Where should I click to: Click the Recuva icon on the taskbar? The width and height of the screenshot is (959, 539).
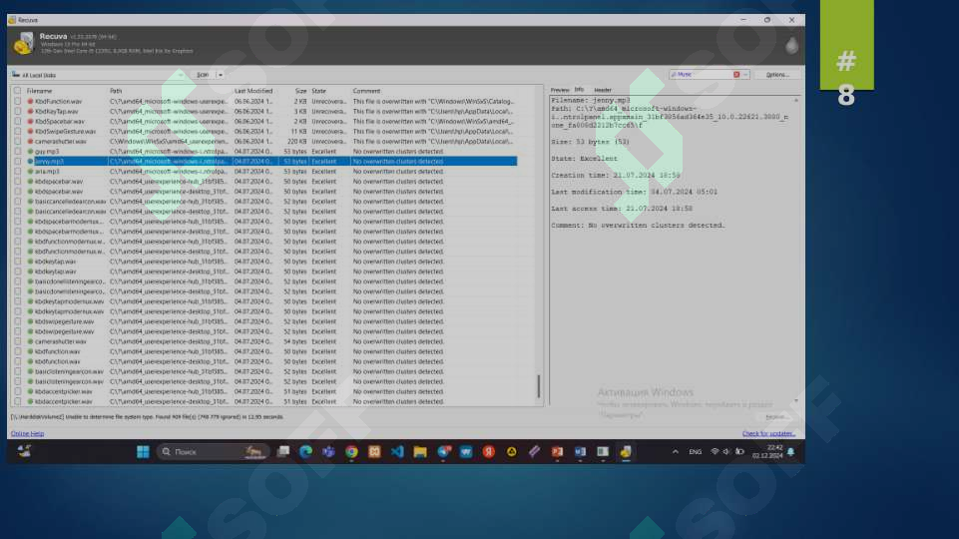[626, 452]
